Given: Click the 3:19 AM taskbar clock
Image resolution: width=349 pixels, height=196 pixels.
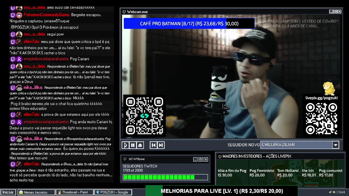Looking at the screenshot, I should (x=341, y=192).
